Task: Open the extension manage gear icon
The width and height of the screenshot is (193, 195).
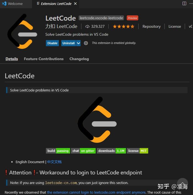Action: coord(86,43)
